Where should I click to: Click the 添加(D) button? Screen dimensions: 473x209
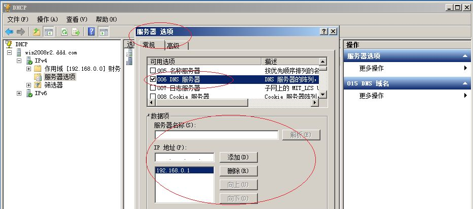[239, 157]
